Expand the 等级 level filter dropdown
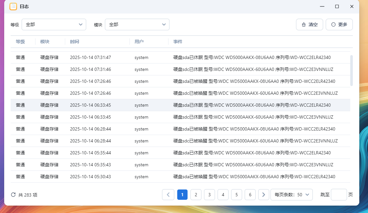Image resolution: width=368 pixels, height=213 pixels. point(54,24)
